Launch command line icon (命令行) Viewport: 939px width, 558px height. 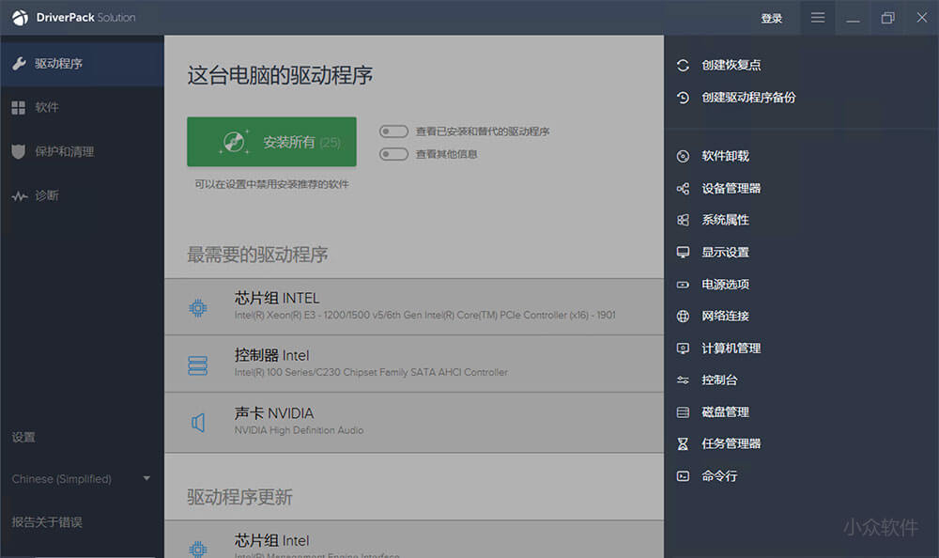coord(683,475)
